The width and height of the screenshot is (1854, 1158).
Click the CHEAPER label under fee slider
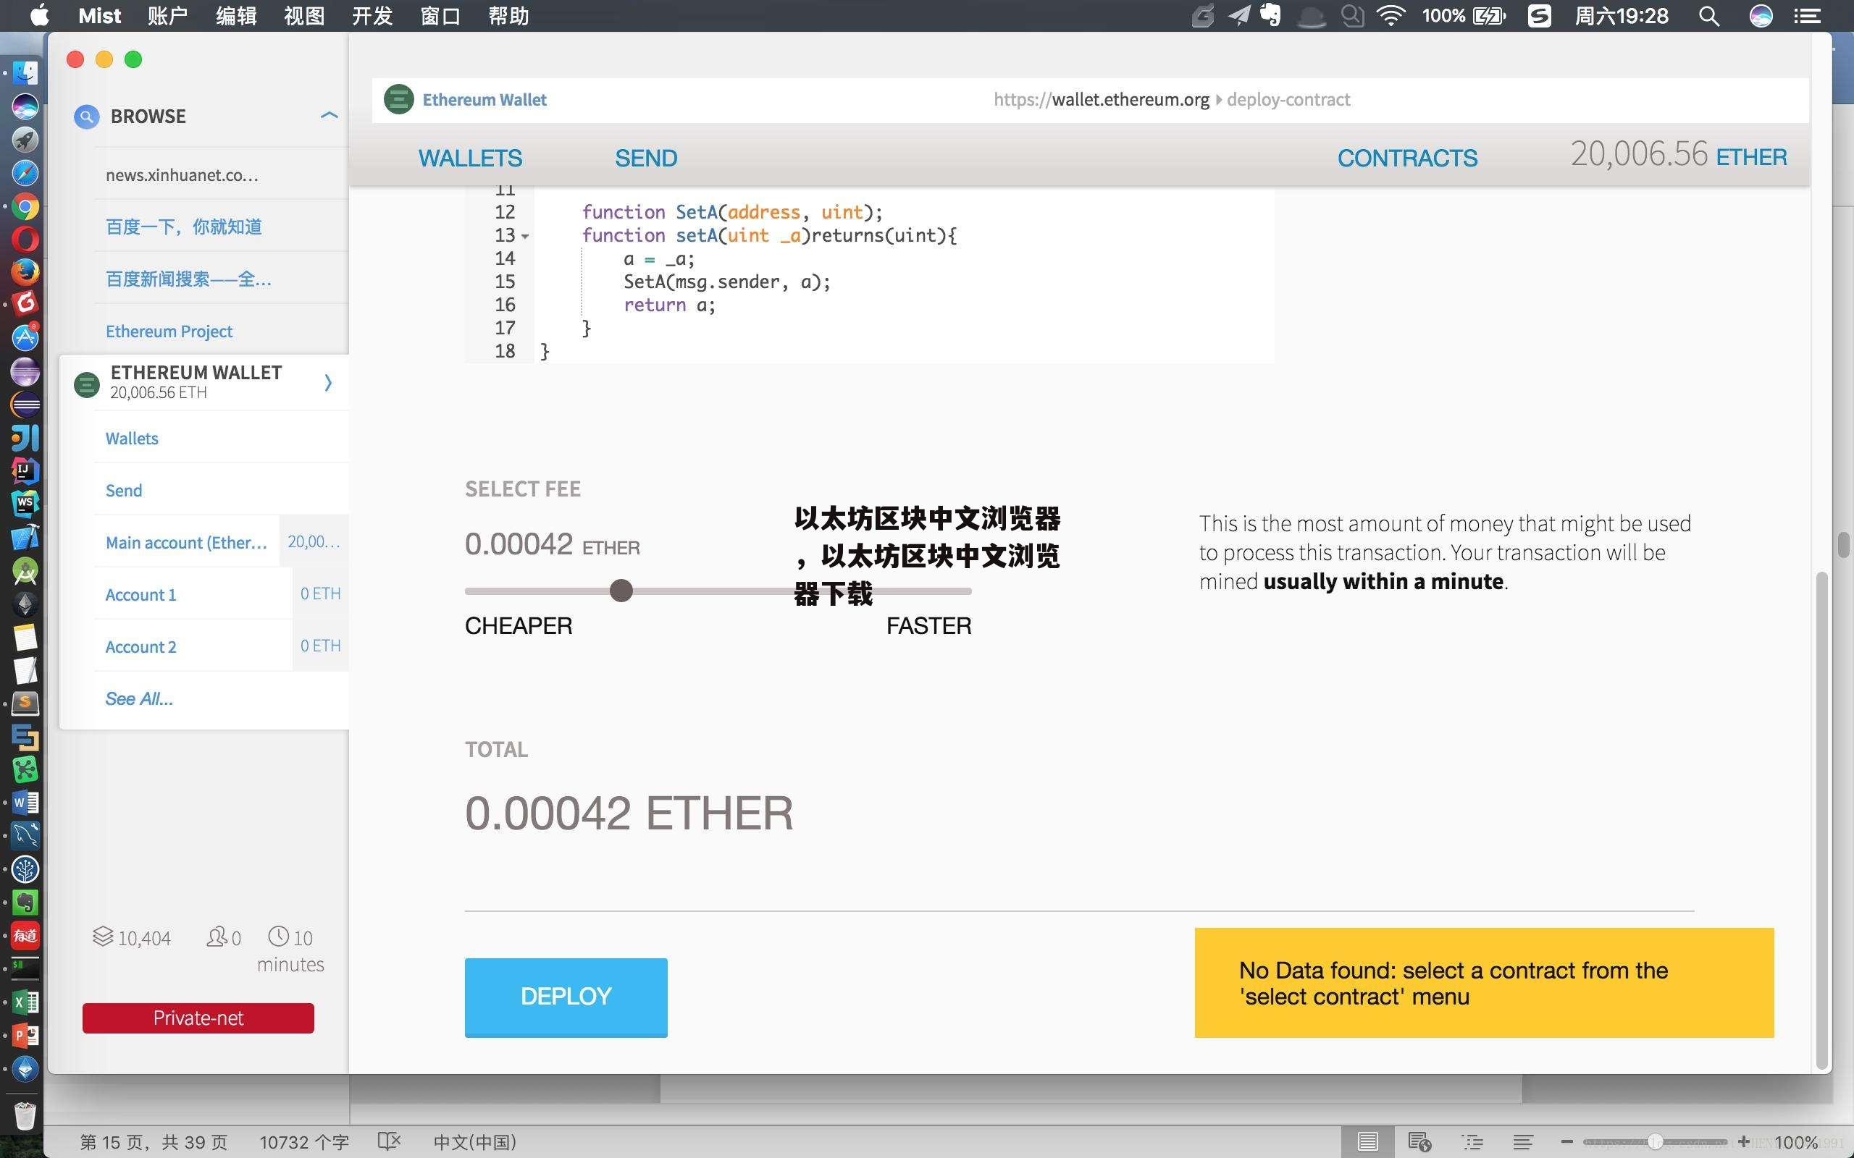[519, 626]
